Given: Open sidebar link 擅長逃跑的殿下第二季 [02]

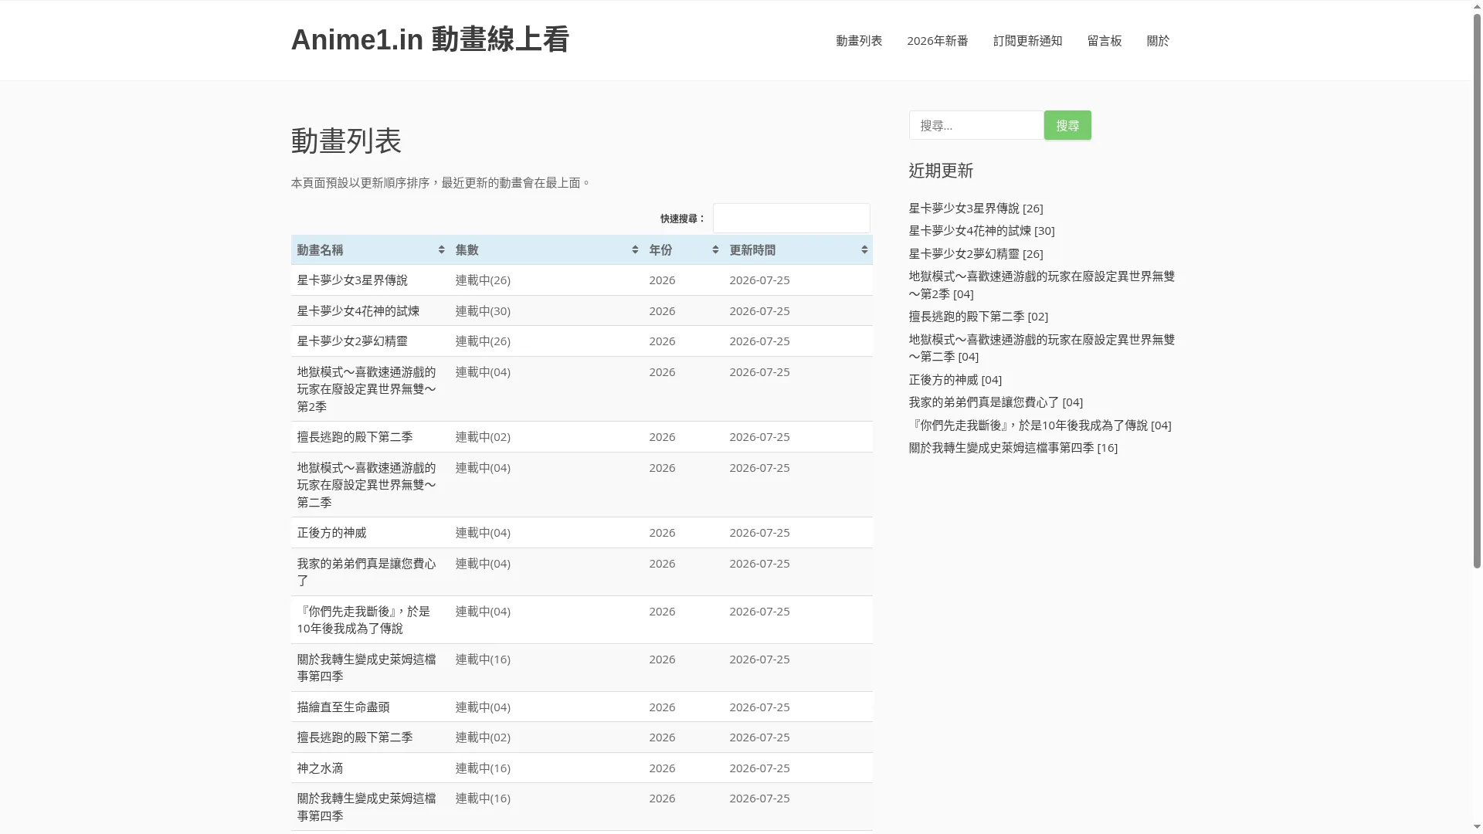Looking at the screenshot, I should pyautogui.click(x=979, y=317).
